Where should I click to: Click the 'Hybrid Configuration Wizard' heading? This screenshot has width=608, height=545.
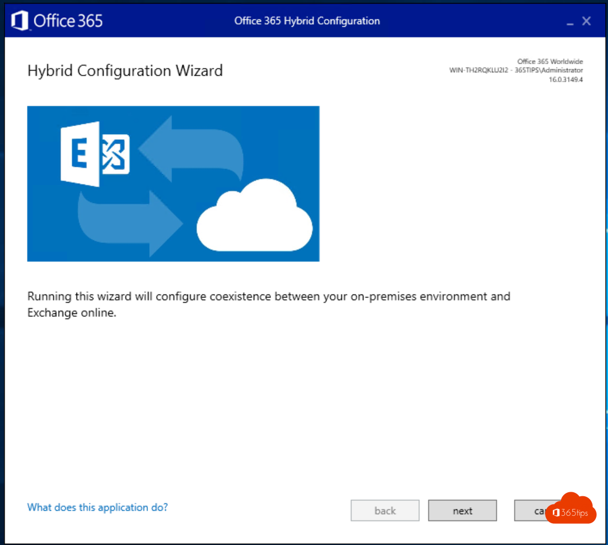[x=125, y=71]
